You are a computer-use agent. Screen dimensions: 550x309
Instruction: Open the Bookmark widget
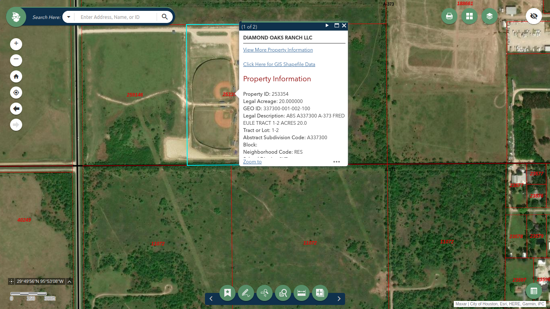pyautogui.click(x=227, y=293)
